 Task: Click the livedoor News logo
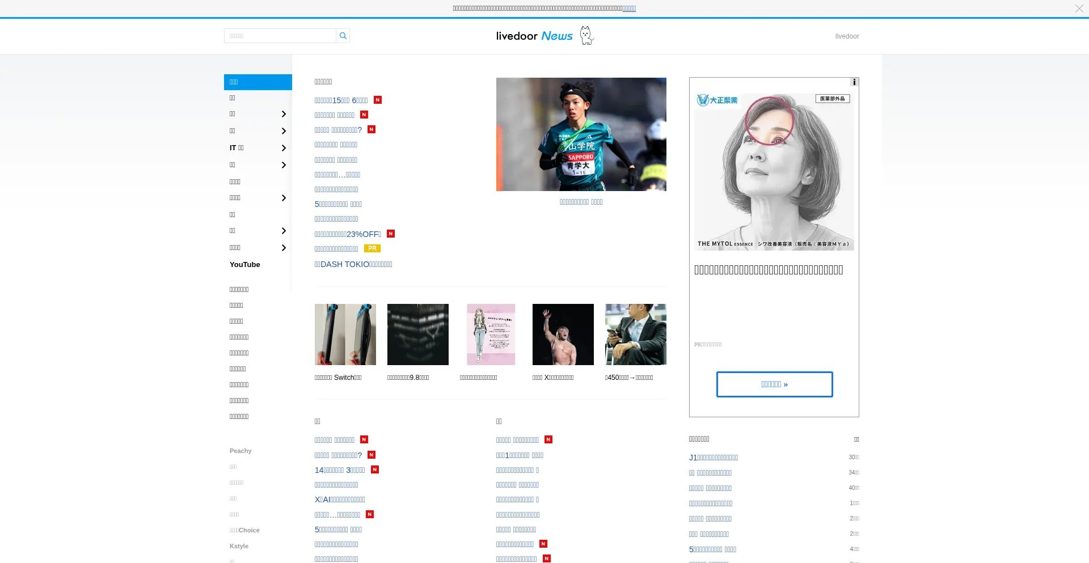click(534, 35)
